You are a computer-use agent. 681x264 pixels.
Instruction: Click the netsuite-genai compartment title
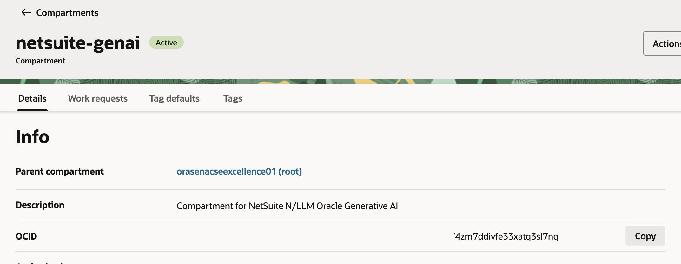(x=78, y=43)
